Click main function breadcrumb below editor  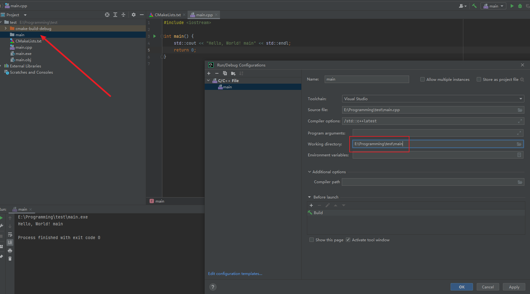157,201
